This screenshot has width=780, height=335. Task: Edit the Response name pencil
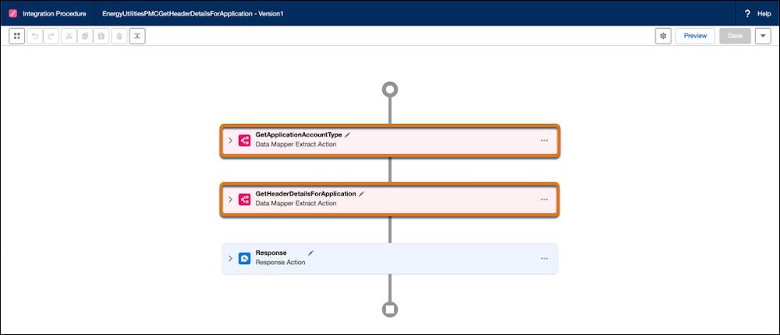[x=311, y=253]
